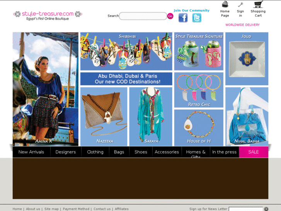Open the Retro Chic bangles tile
Screen dimensions: 281x211
click(199, 90)
